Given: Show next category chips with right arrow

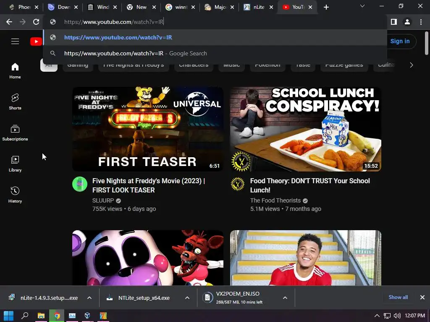Looking at the screenshot, I should pos(412,65).
